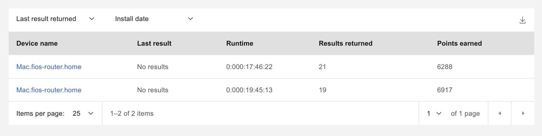542x136 pixels.
Task: Click the results returned value 21
Action: pos(322,67)
